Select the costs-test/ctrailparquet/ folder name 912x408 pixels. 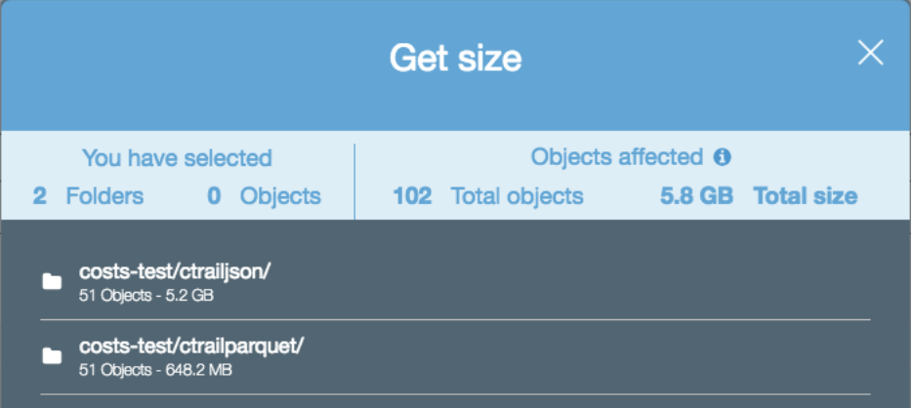(192, 347)
